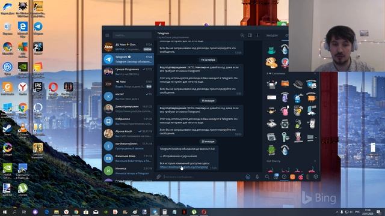Open the Telegram hamburger menu
The image size is (385, 216).
(x=107, y=35)
